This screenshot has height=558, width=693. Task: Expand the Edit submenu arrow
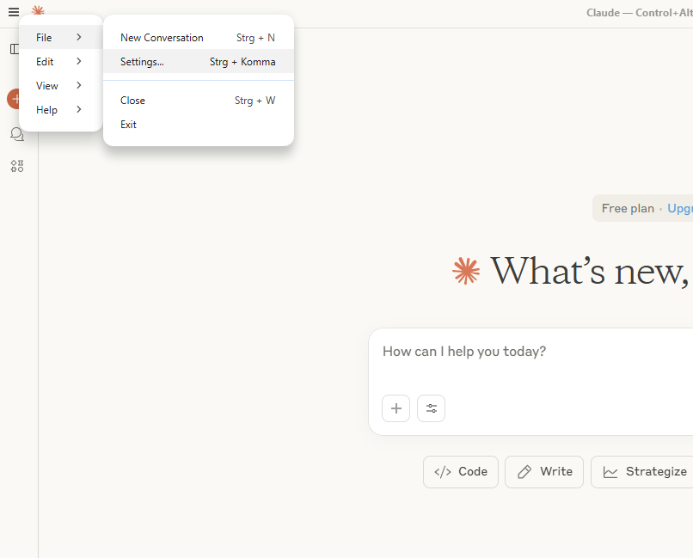click(78, 62)
